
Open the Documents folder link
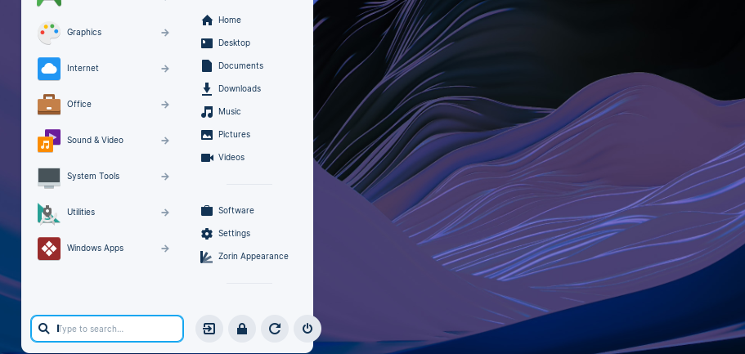pyautogui.click(x=241, y=65)
